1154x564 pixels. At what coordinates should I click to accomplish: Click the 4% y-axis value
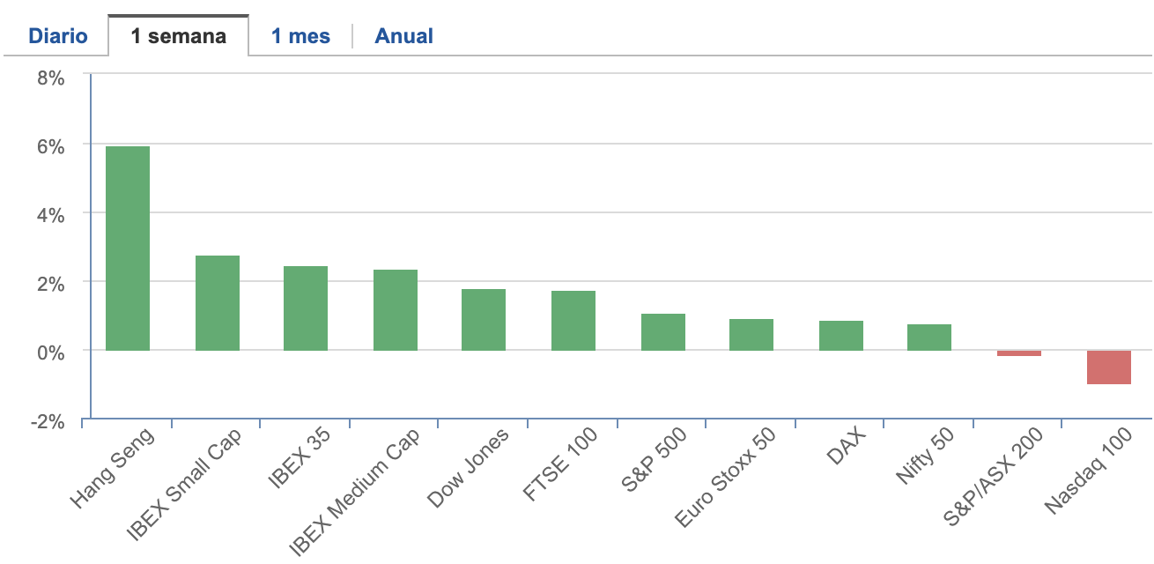50,216
